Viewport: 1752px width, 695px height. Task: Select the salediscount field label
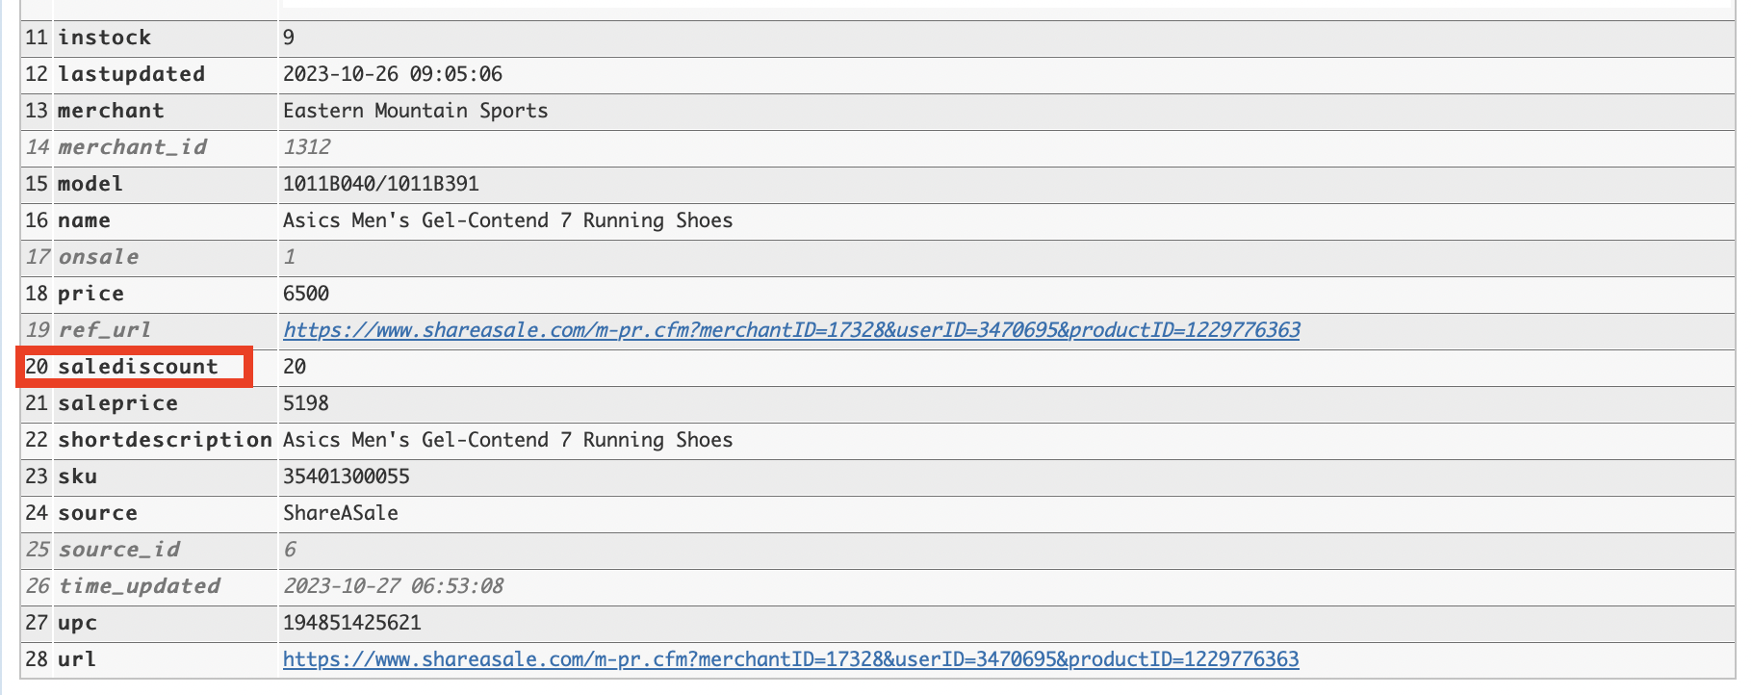pos(138,367)
